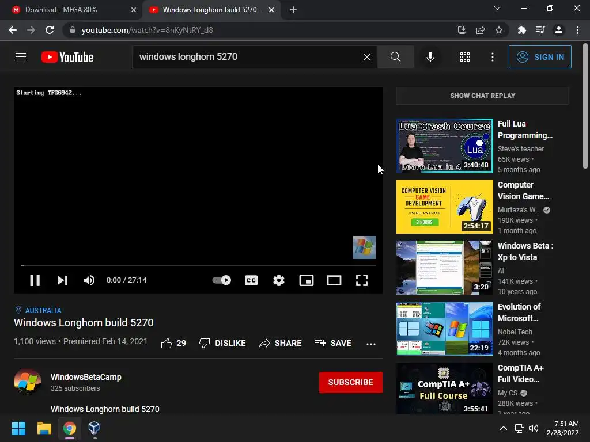Viewport: 590px width, 442px height.
Task: Open more actions ellipsis below video
Action: pos(371,344)
